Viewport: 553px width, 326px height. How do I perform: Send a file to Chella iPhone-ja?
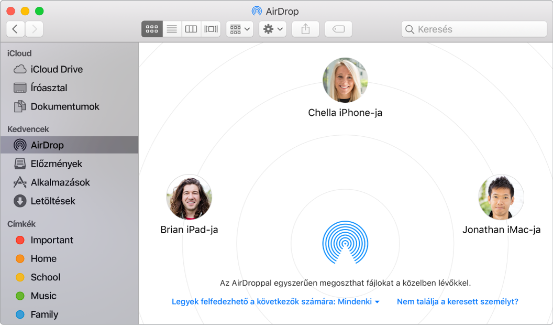pyautogui.click(x=345, y=80)
